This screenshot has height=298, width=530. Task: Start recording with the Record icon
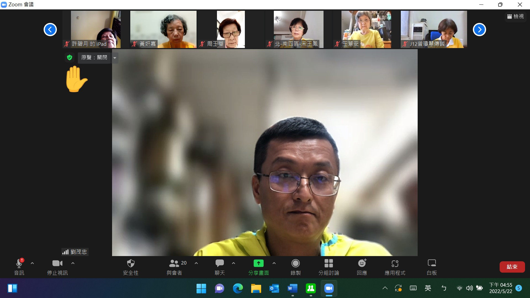pyautogui.click(x=295, y=264)
